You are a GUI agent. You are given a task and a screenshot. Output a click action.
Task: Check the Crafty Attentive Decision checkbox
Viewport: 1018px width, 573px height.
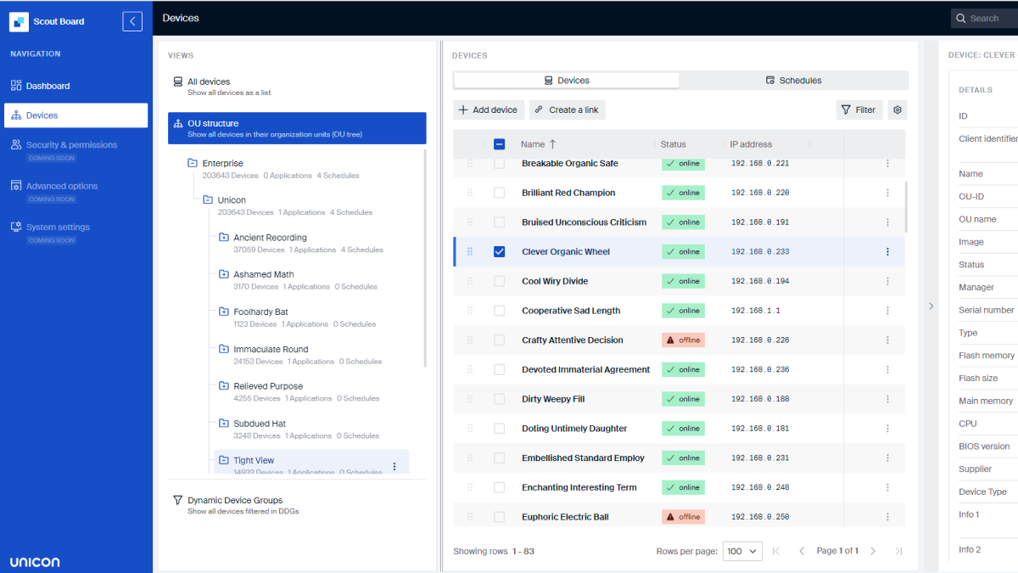point(499,340)
